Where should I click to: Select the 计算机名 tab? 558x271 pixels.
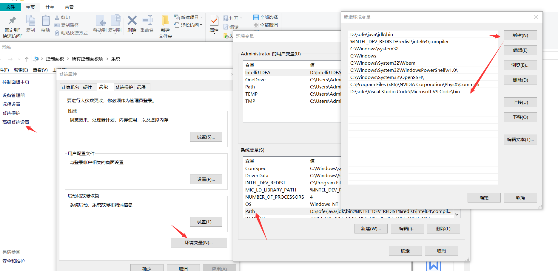(70, 87)
